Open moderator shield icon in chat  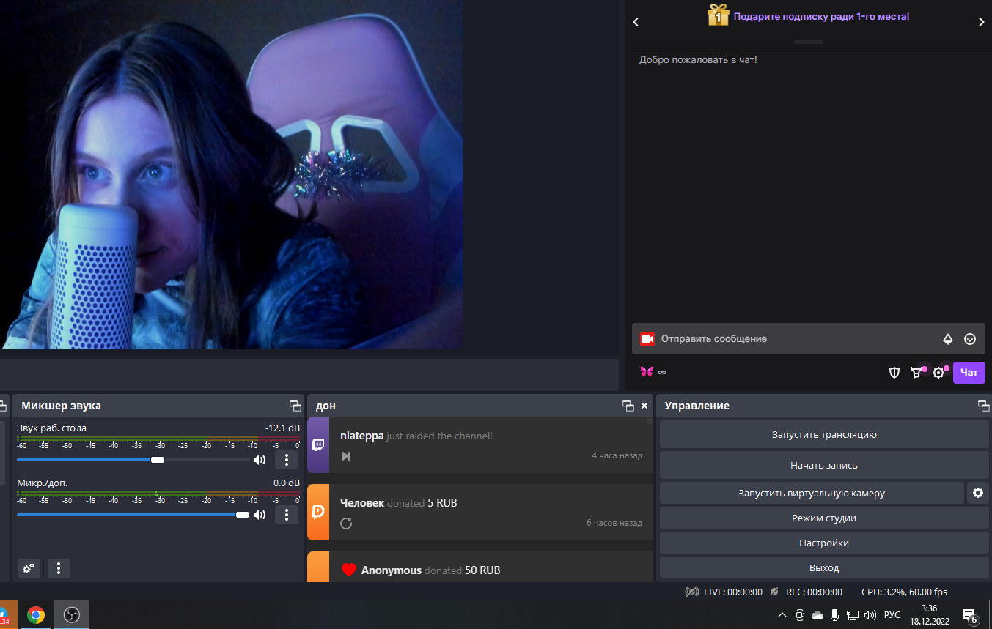tap(894, 373)
